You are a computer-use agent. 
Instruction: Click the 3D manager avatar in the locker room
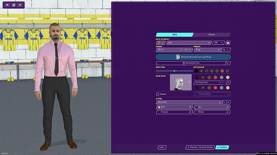coord(56,86)
